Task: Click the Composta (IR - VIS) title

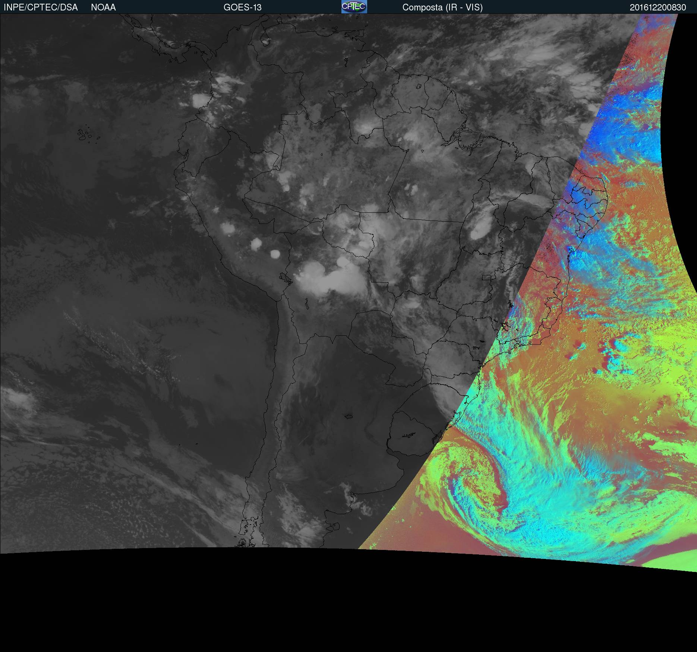Action: tap(442, 7)
